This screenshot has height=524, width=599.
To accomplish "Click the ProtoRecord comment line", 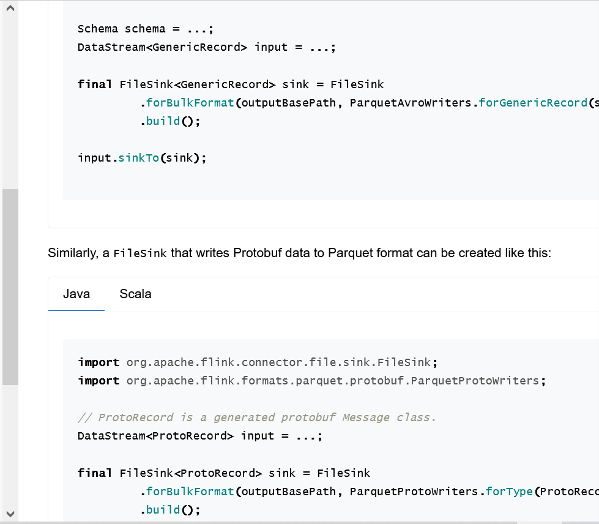I will (257, 417).
